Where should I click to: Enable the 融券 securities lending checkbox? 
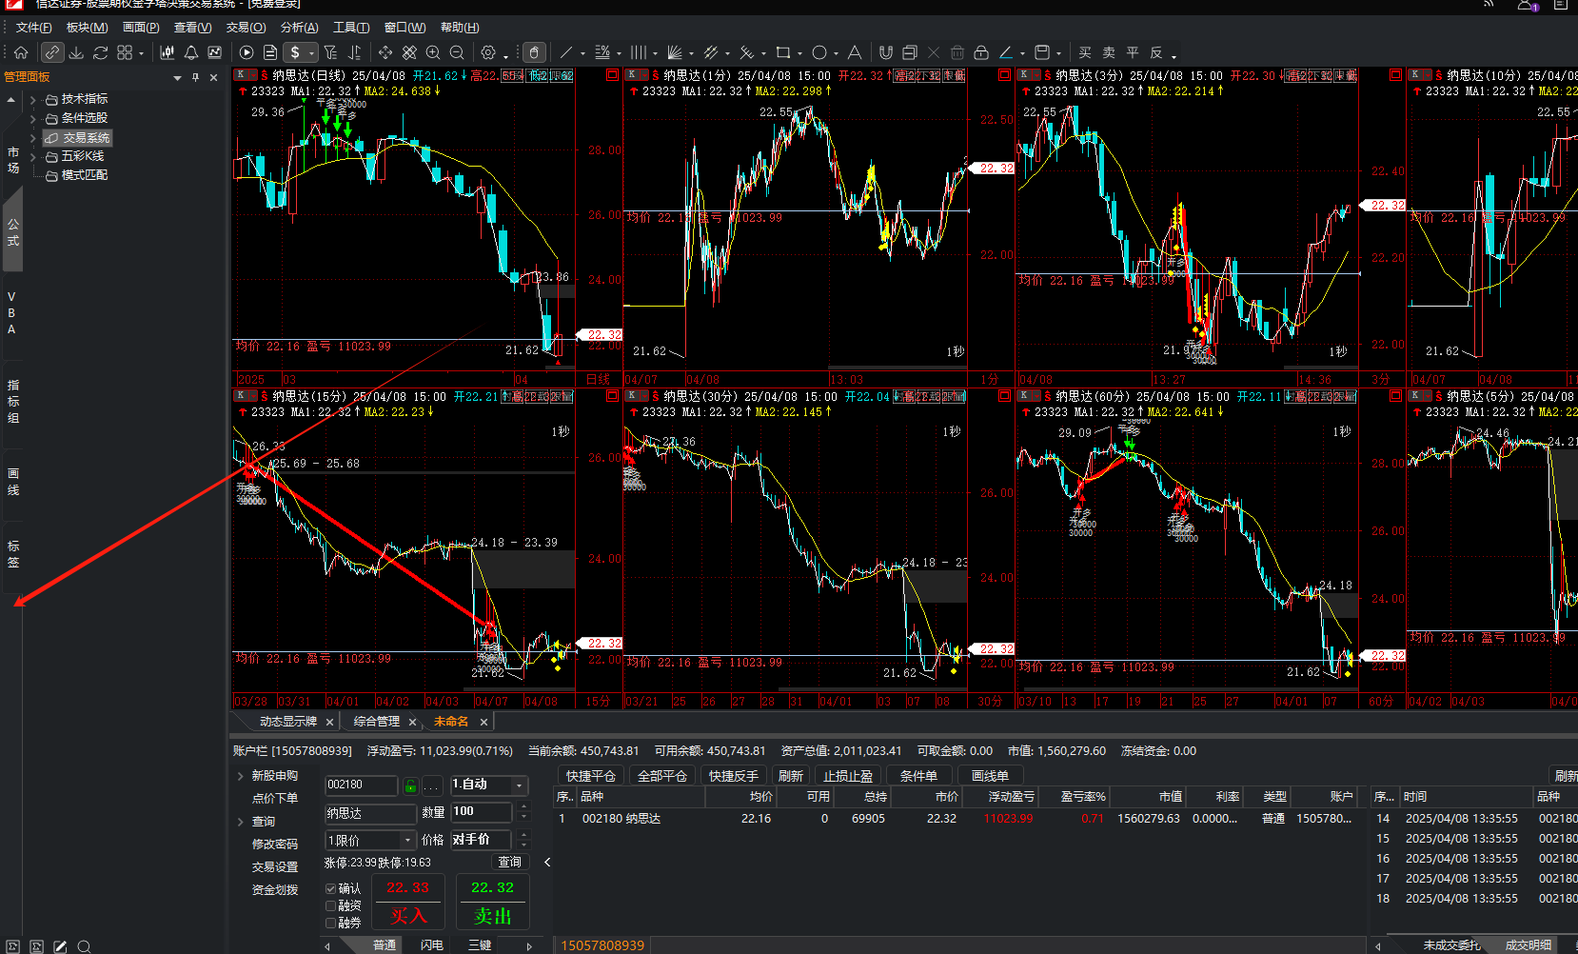pyautogui.click(x=331, y=924)
